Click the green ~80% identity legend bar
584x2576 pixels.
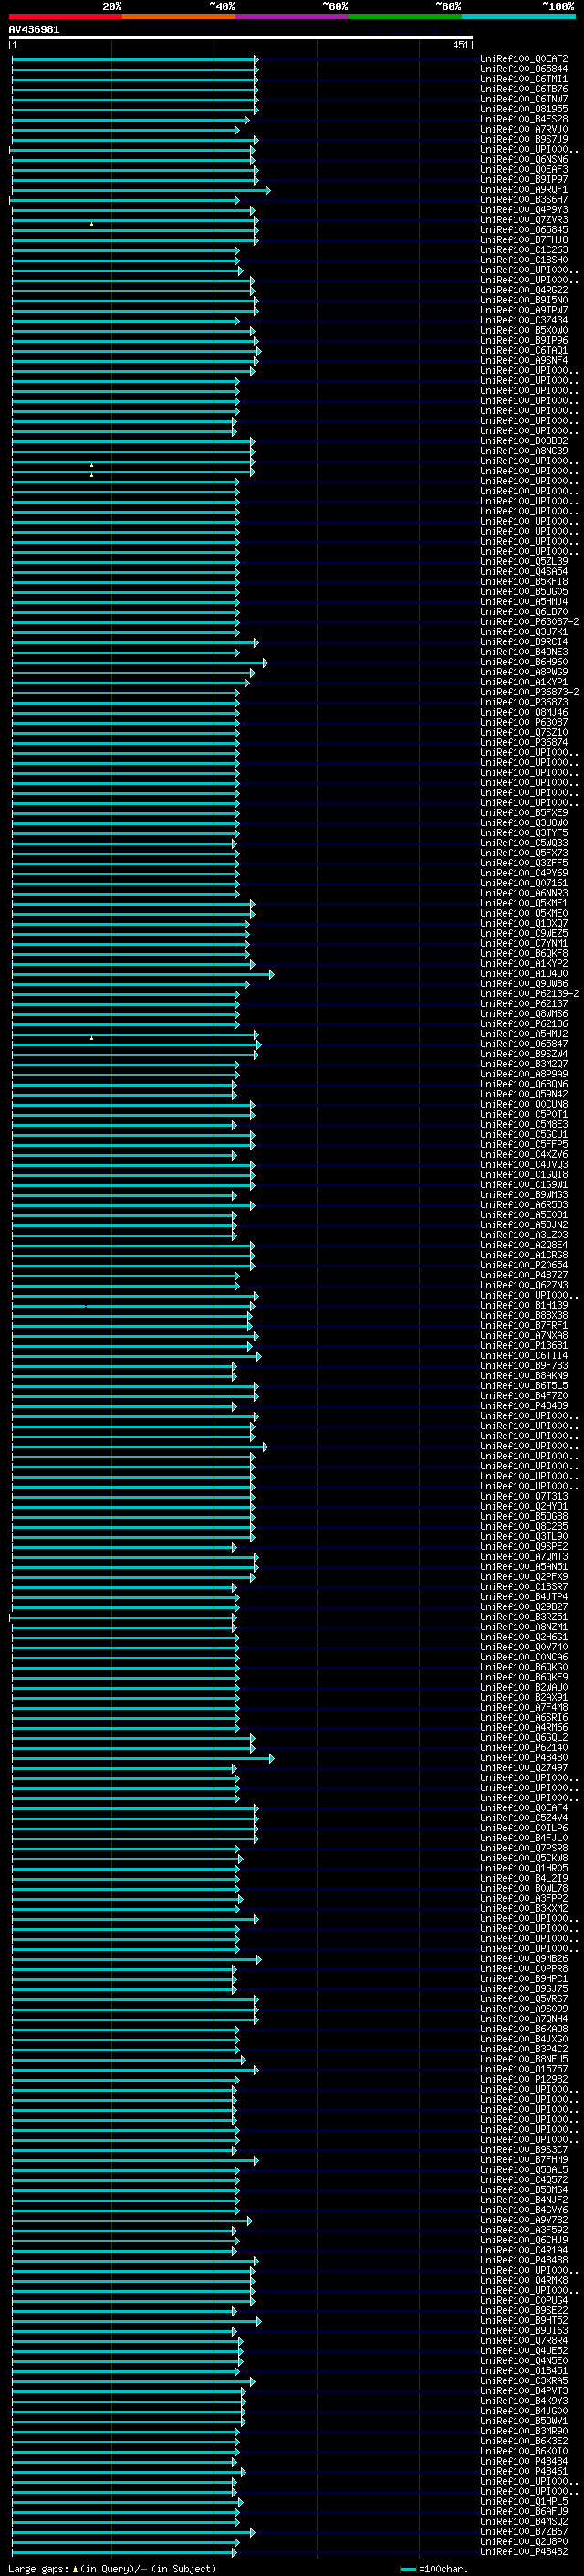click(x=405, y=16)
